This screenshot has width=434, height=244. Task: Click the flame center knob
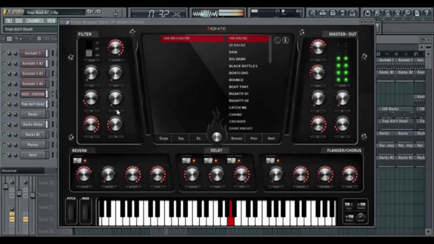(217, 137)
